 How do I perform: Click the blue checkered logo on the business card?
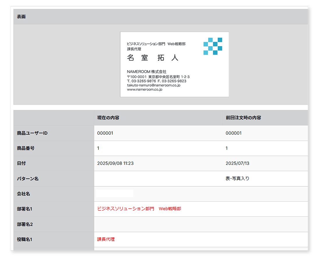tap(213, 46)
